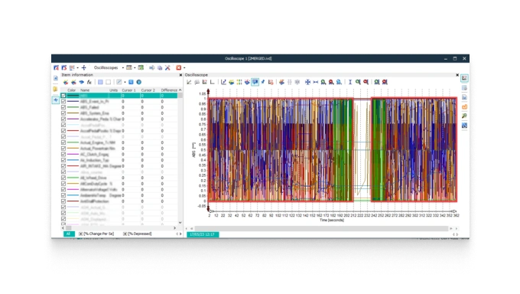
Task: Click the first 'f6' icon in top toolbar
Action: tap(57, 67)
